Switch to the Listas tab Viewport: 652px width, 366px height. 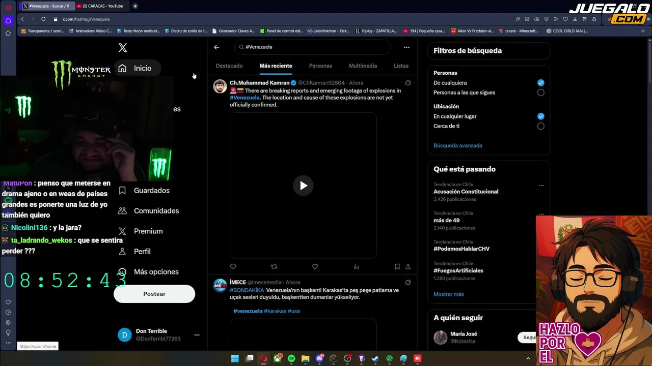(401, 66)
